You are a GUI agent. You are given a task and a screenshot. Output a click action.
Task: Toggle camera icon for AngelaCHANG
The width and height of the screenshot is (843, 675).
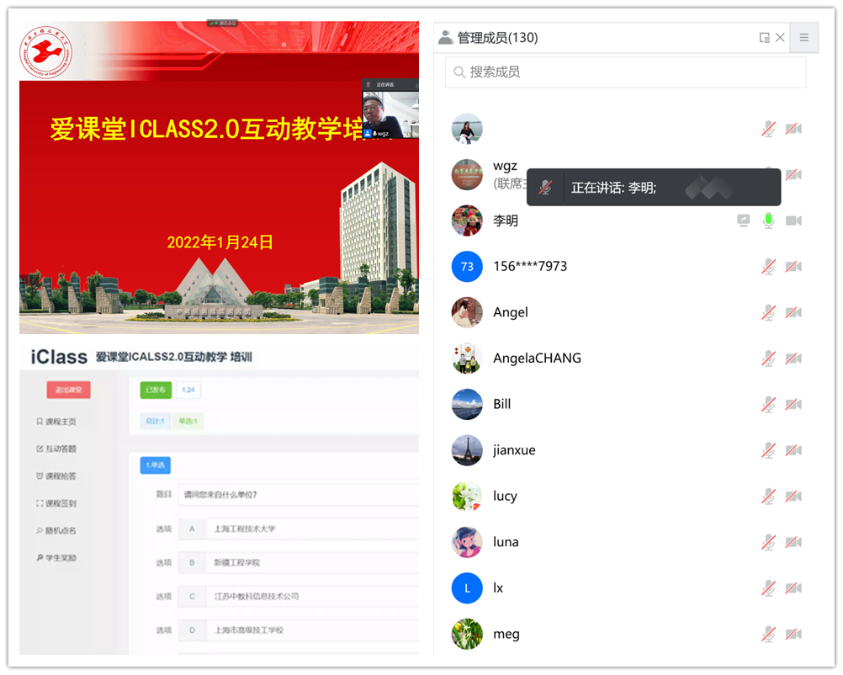(x=793, y=359)
